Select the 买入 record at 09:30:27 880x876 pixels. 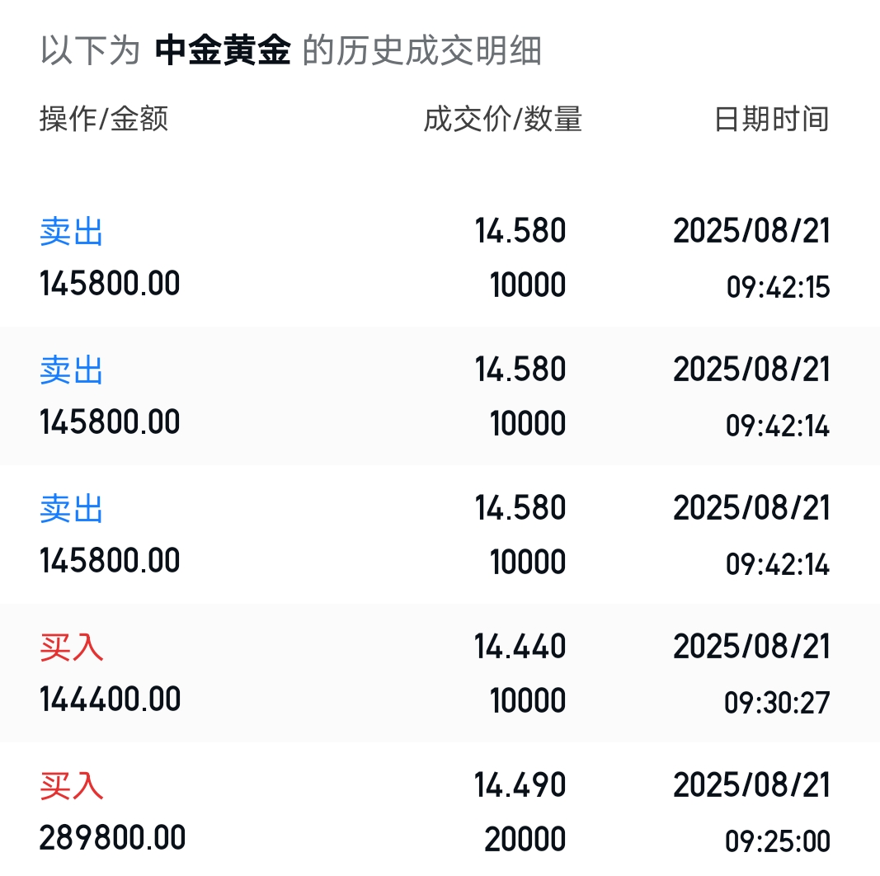pos(440,673)
